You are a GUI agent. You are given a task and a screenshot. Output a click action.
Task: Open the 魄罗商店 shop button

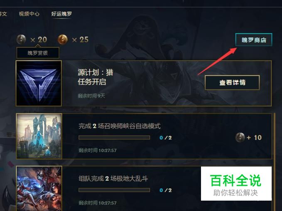[x=254, y=40]
